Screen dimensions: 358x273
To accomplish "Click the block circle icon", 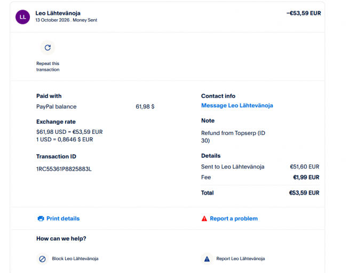I will [x=43, y=259].
